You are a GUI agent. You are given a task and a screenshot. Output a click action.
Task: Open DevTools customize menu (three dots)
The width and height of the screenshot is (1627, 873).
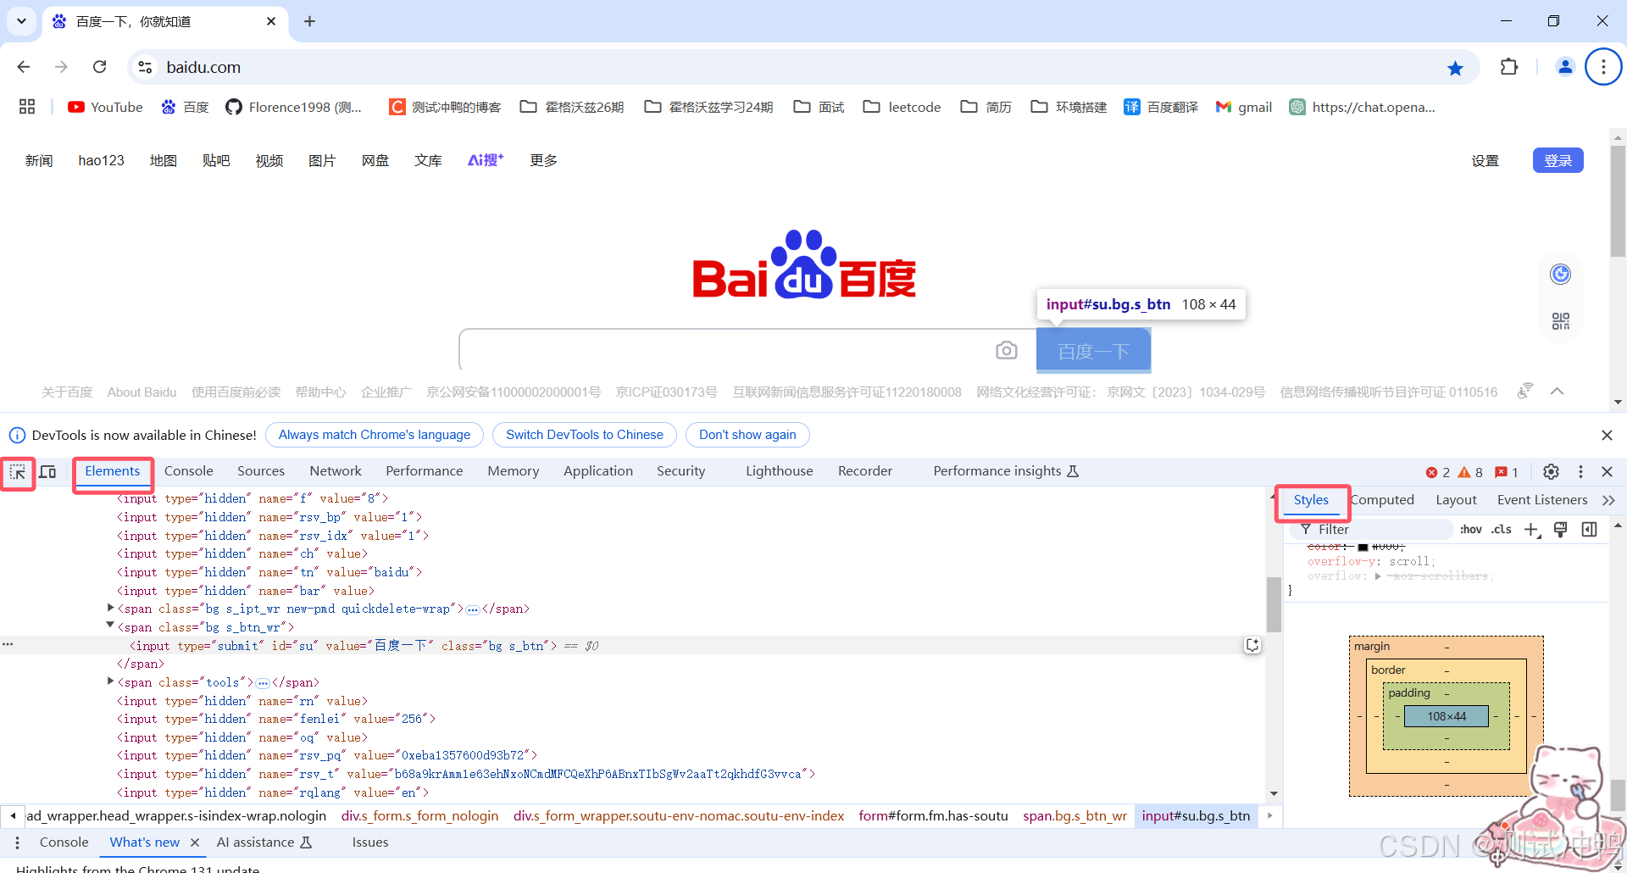[x=1580, y=471]
